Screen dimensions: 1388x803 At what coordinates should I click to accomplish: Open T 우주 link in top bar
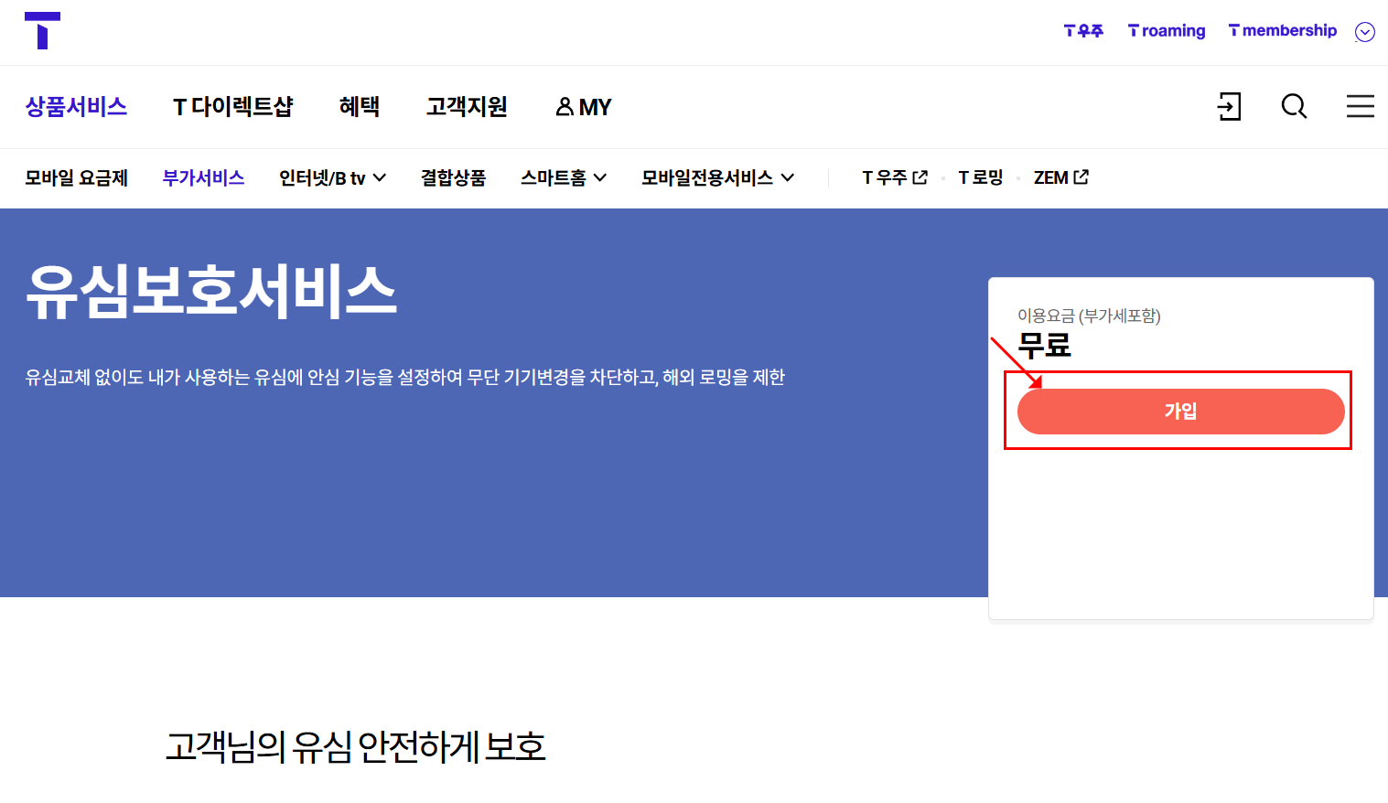click(1083, 30)
